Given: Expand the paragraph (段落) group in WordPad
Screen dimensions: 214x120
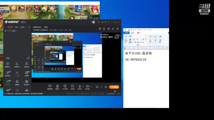Looking at the screenshot, I should [150, 39].
